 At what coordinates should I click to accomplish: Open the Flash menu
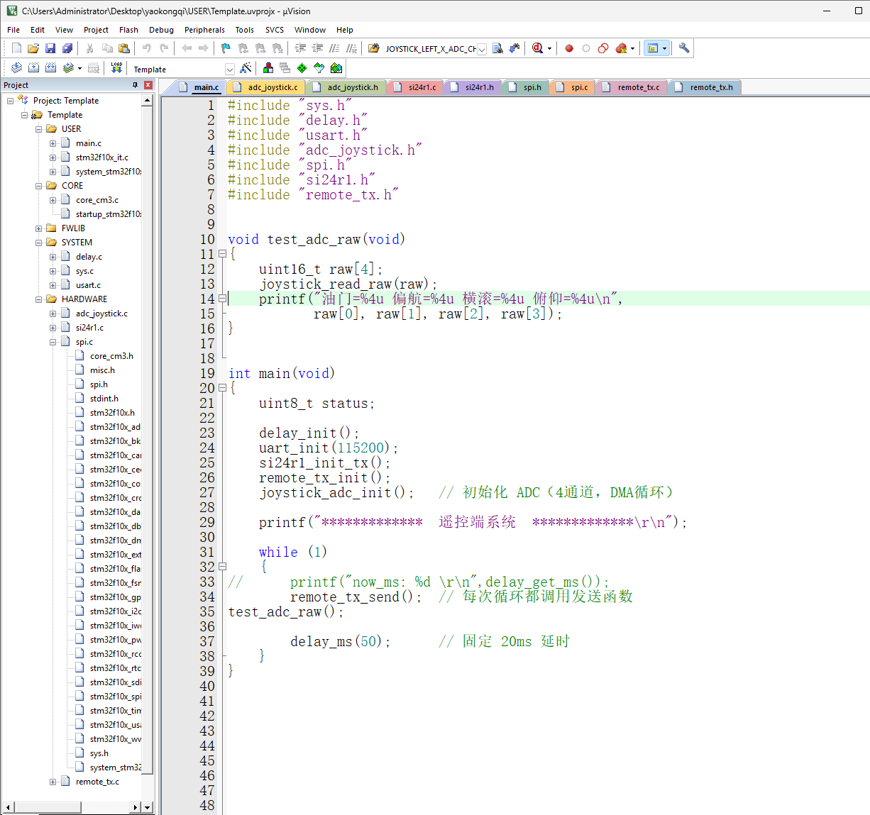click(128, 30)
